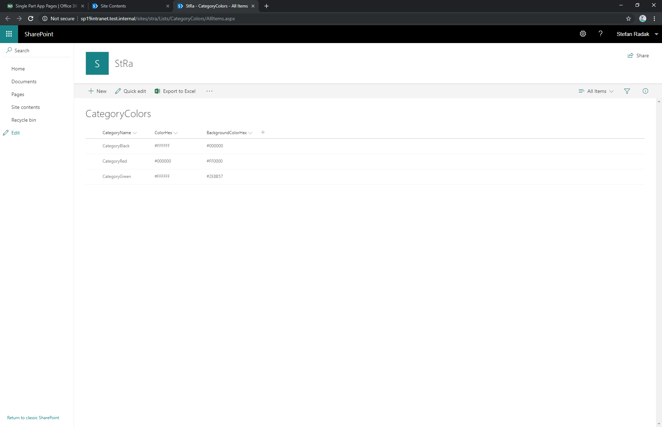Click the SharePoint header title
The image size is (662, 427).
click(39, 34)
